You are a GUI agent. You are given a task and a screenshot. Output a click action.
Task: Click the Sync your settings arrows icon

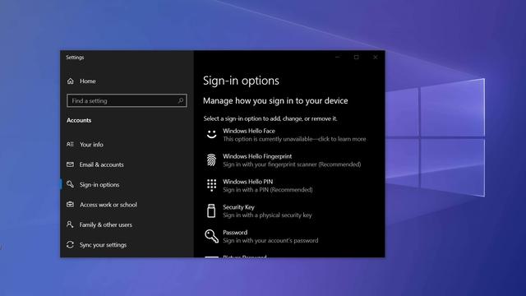(70, 245)
